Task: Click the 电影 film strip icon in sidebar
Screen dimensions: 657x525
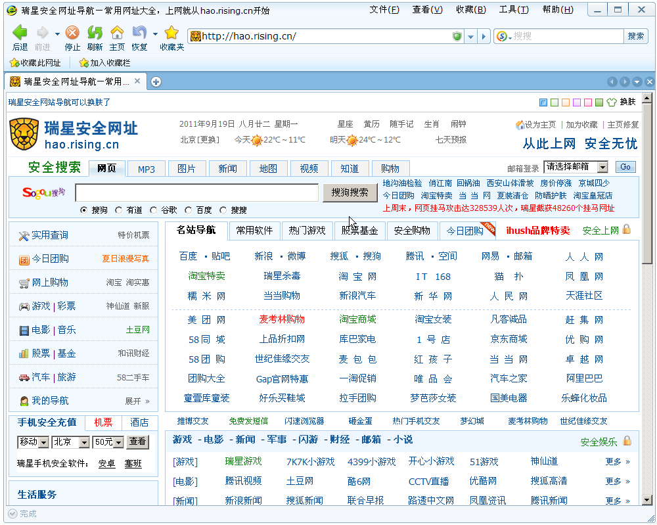Action: (x=24, y=331)
